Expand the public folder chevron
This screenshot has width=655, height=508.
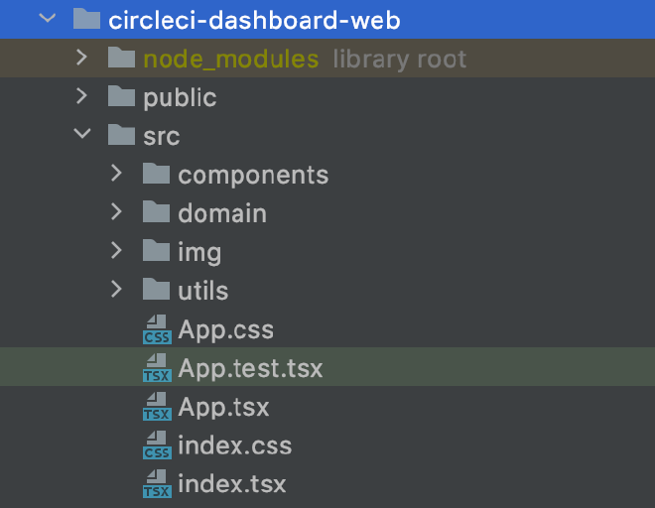81,97
